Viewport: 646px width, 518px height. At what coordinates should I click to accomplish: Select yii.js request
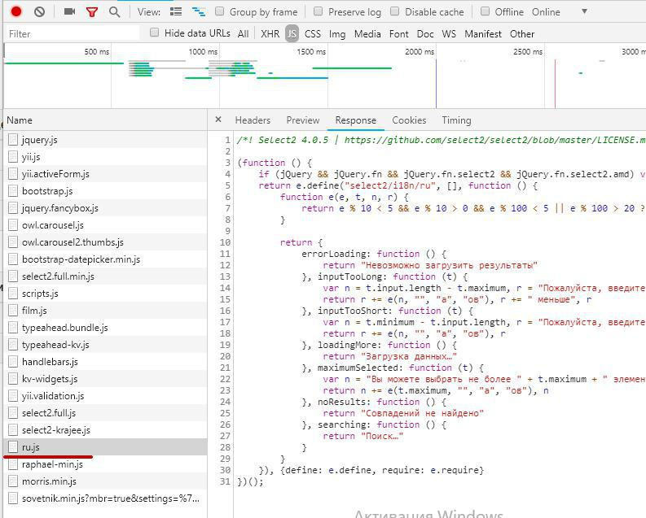(105, 157)
